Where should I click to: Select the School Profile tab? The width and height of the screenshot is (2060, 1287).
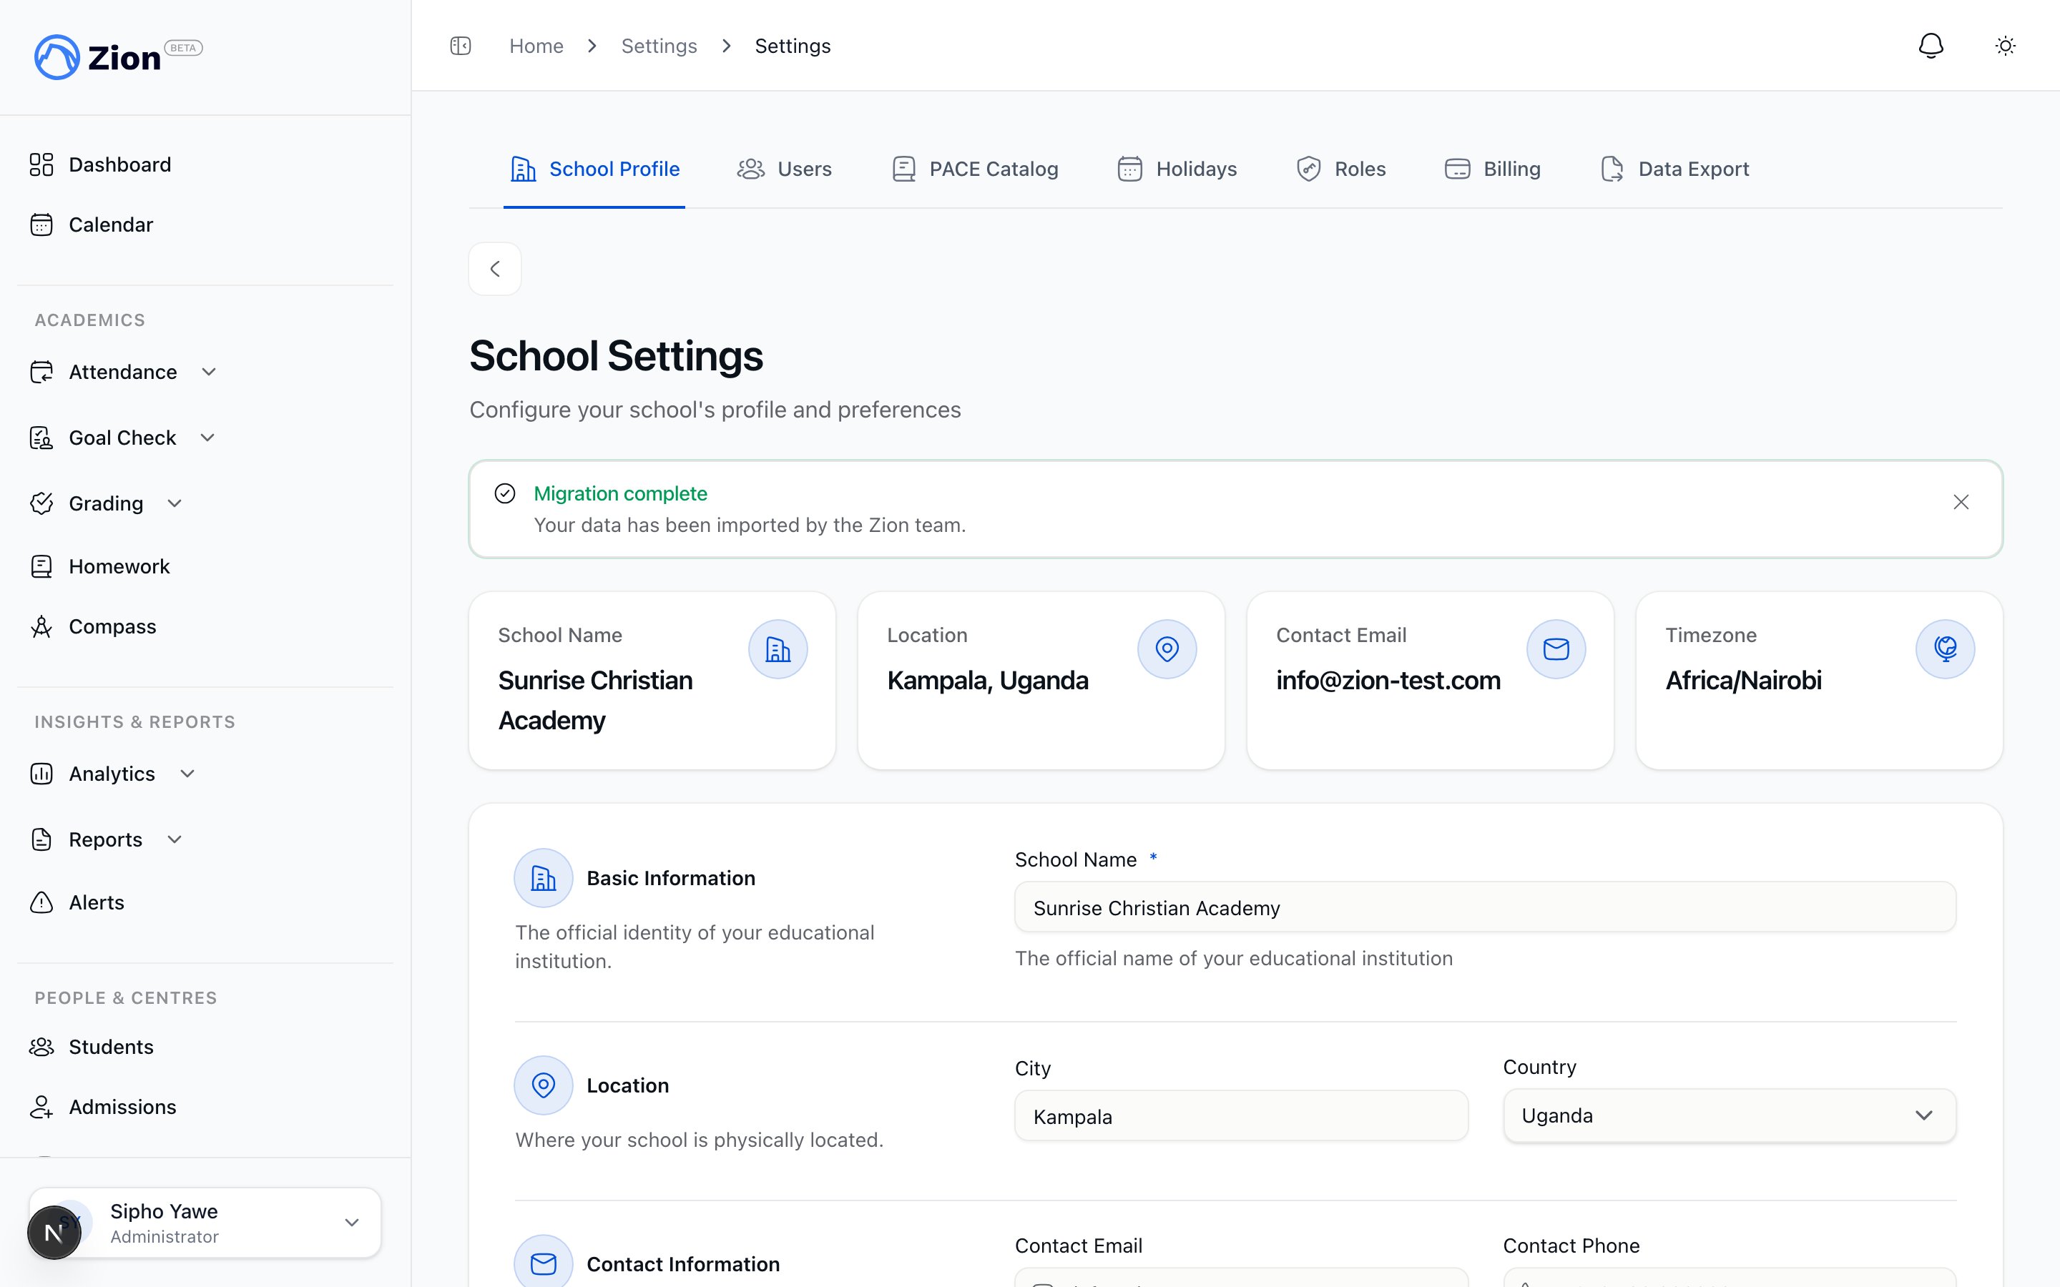click(594, 169)
